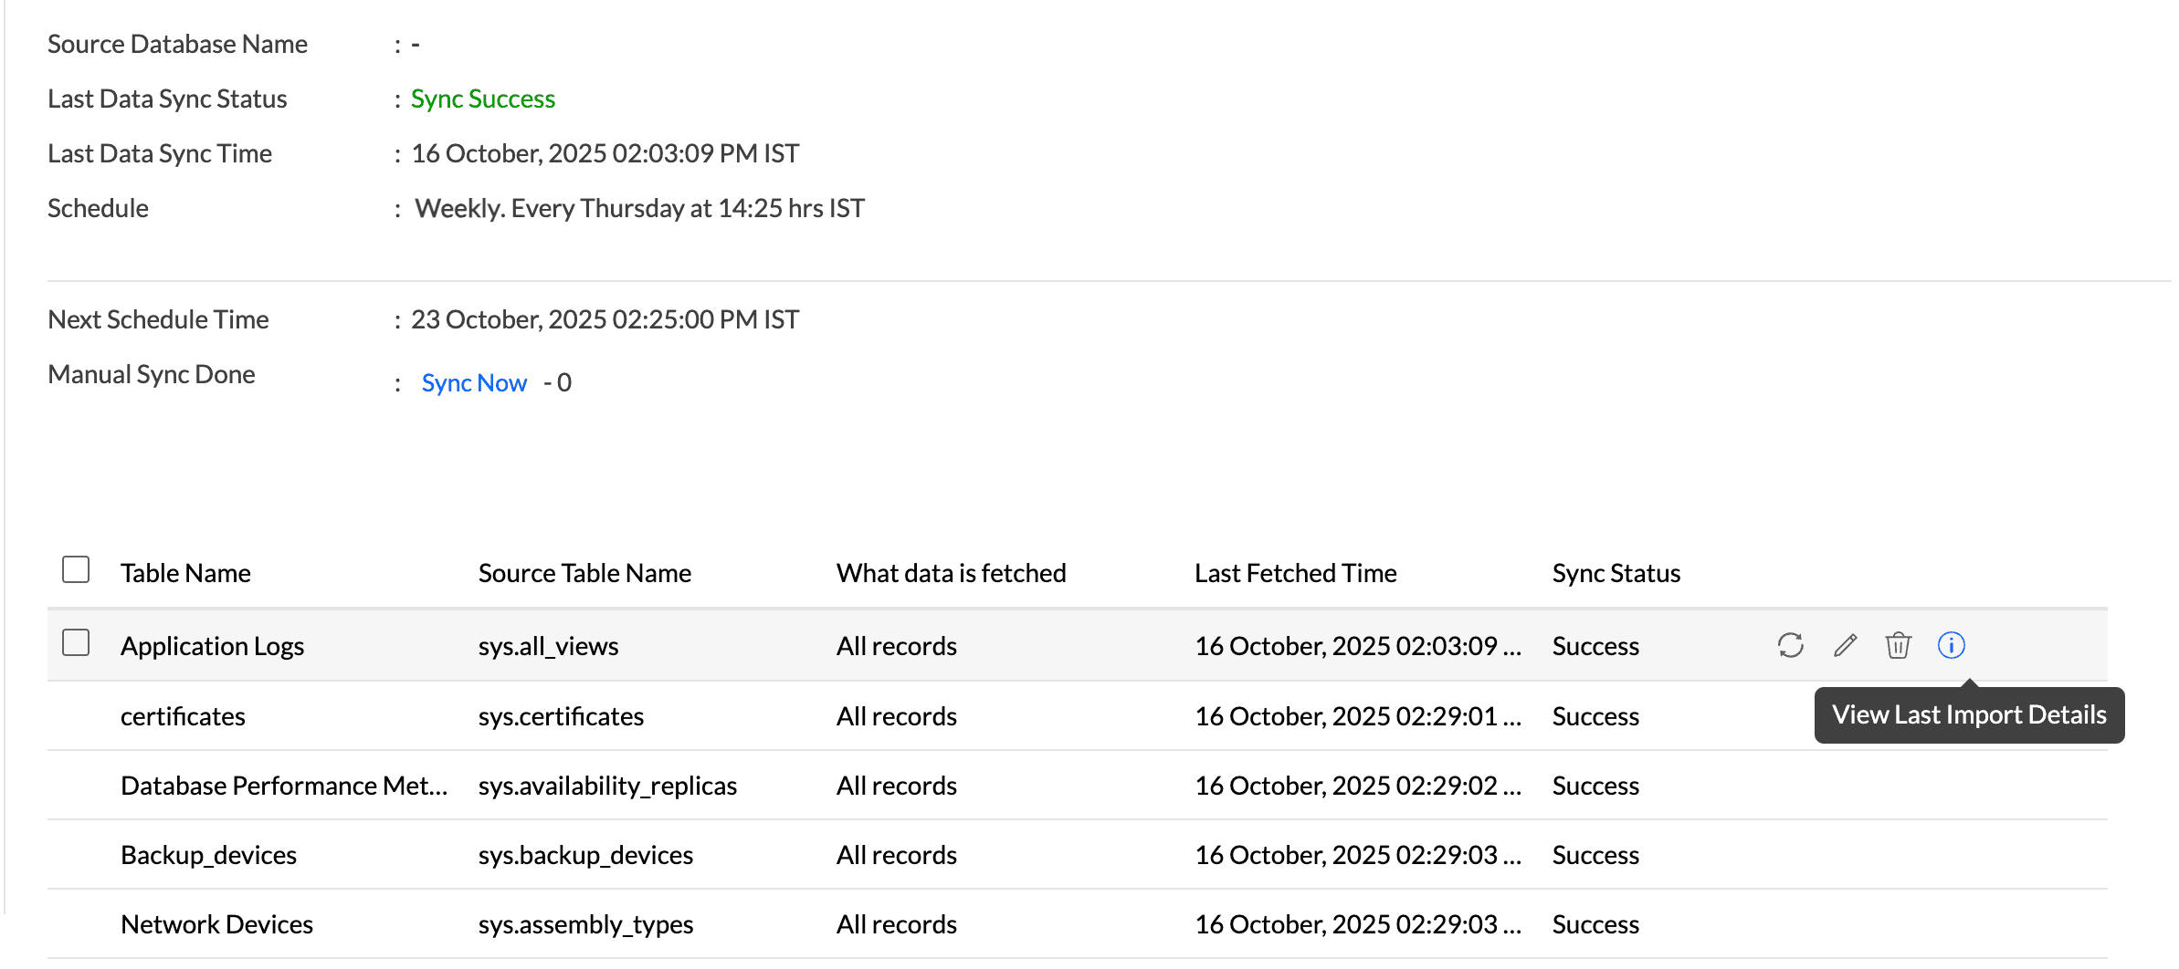This screenshot has width=2179, height=969.
Task: Click the sys.assembly_types source table cell
Action: tap(585, 924)
